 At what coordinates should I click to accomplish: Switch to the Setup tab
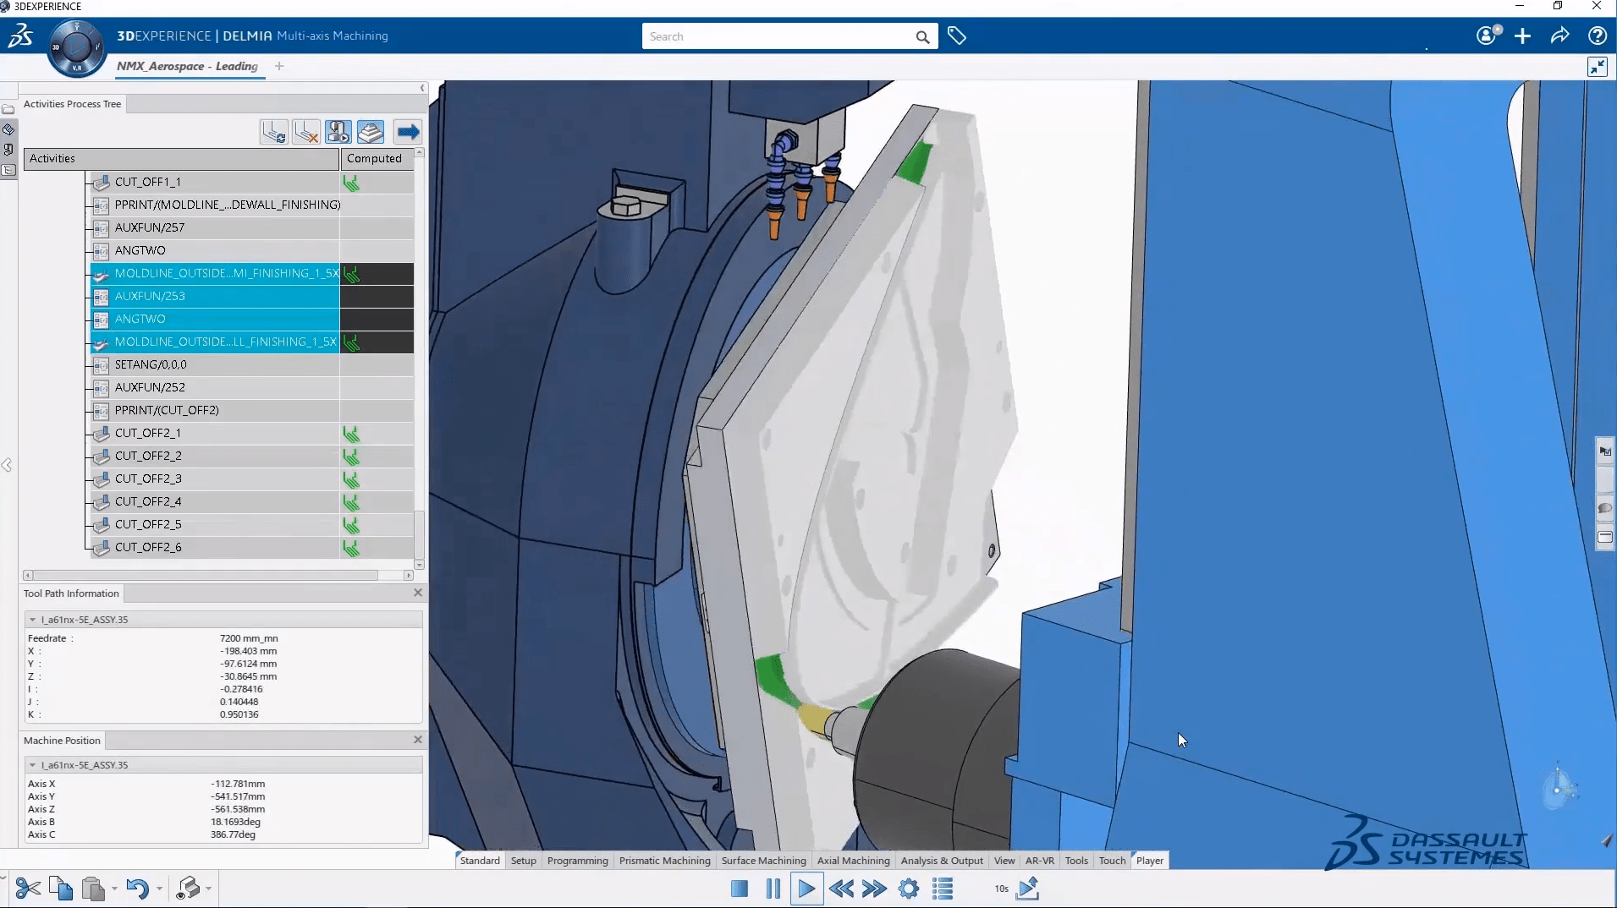tap(524, 861)
